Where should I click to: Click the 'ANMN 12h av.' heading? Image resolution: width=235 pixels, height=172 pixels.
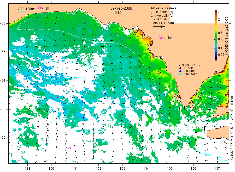(190, 65)
